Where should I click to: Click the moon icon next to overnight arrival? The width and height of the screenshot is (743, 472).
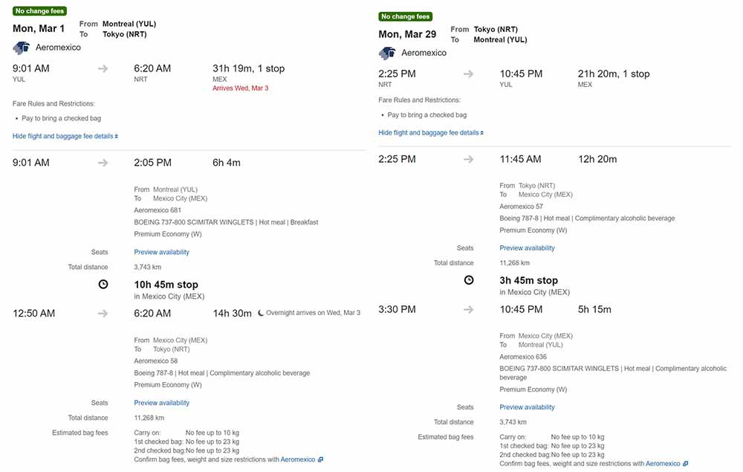pyautogui.click(x=261, y=313)
